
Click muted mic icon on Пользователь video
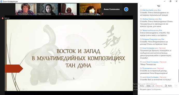[60, 14]
